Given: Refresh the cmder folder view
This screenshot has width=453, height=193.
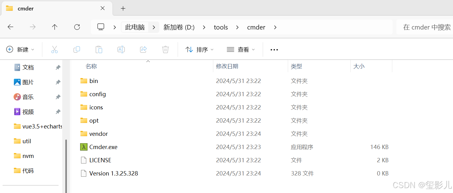Looking at the screenshot, I should click(77, 27).
